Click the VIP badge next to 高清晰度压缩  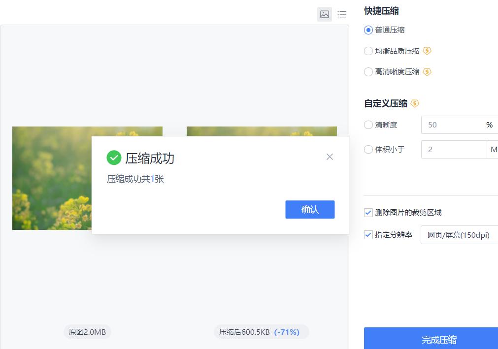pyautogui.click(x=427, y=72)
